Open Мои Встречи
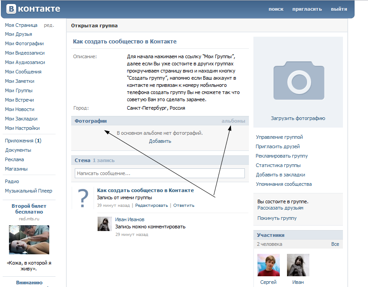The height and width of the screenshot is (287, 368). 20,100
